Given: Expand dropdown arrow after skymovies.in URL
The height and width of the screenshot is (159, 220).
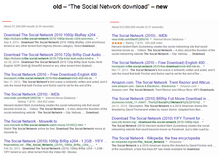Looking at the screenshot, I should [204, 102].
